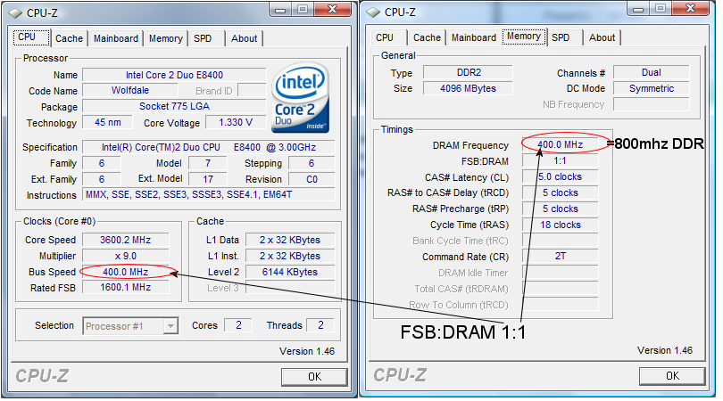The height and width of the screenshot is (401, 723).
Task: Open the Cache tab in the right window
Action: point(427,37)
